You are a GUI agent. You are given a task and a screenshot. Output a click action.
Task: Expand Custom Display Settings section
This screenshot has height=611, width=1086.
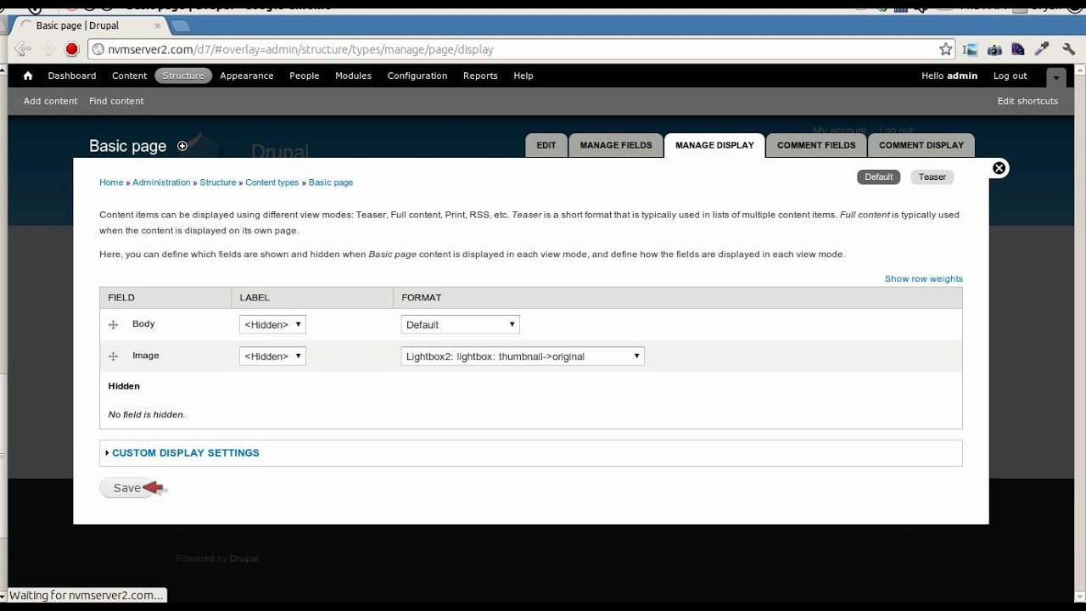pos(185,452)
